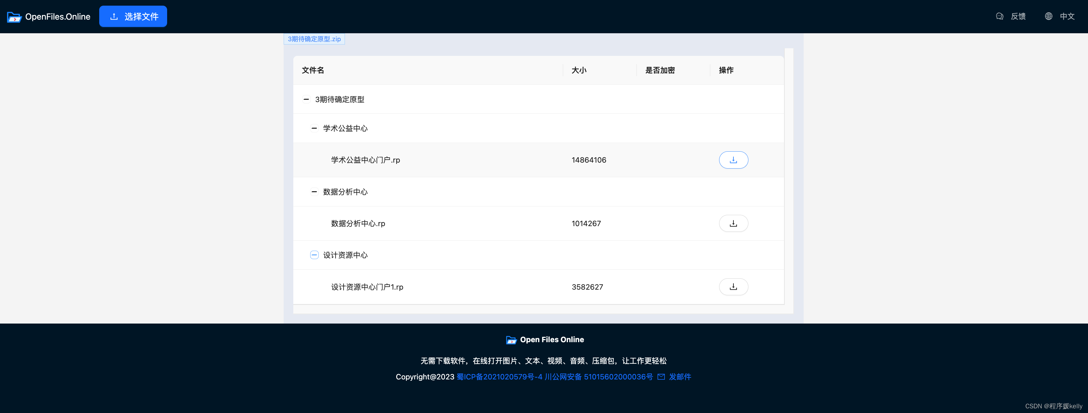Viewport: 1088px width, 413px height.
Task: Open the 中文 language menu
Action: pyautogui.click(x=1067, y=16)
